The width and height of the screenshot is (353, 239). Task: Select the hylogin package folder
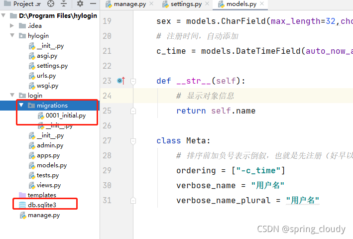click(x=38, y=36)
